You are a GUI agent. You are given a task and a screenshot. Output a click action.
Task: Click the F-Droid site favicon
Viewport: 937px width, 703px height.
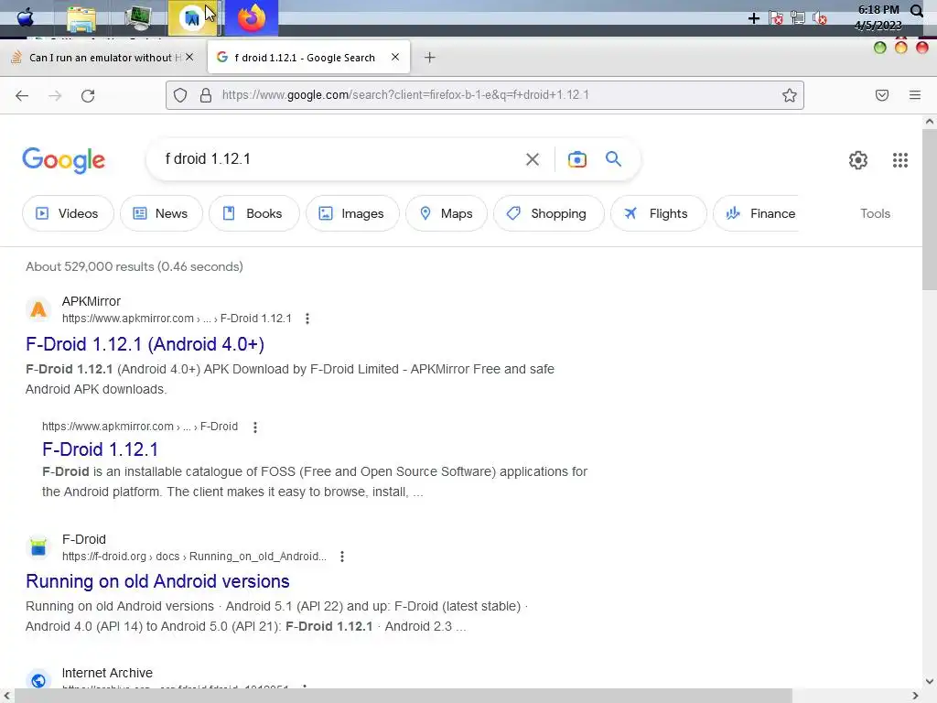(x=38, y=547)
